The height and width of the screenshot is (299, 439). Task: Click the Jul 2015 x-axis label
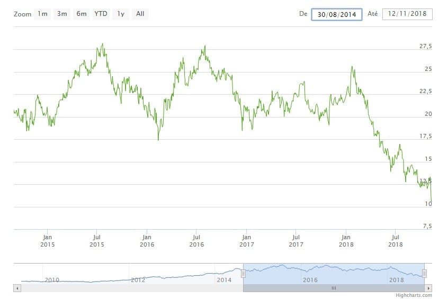click(x=97, y=241)
